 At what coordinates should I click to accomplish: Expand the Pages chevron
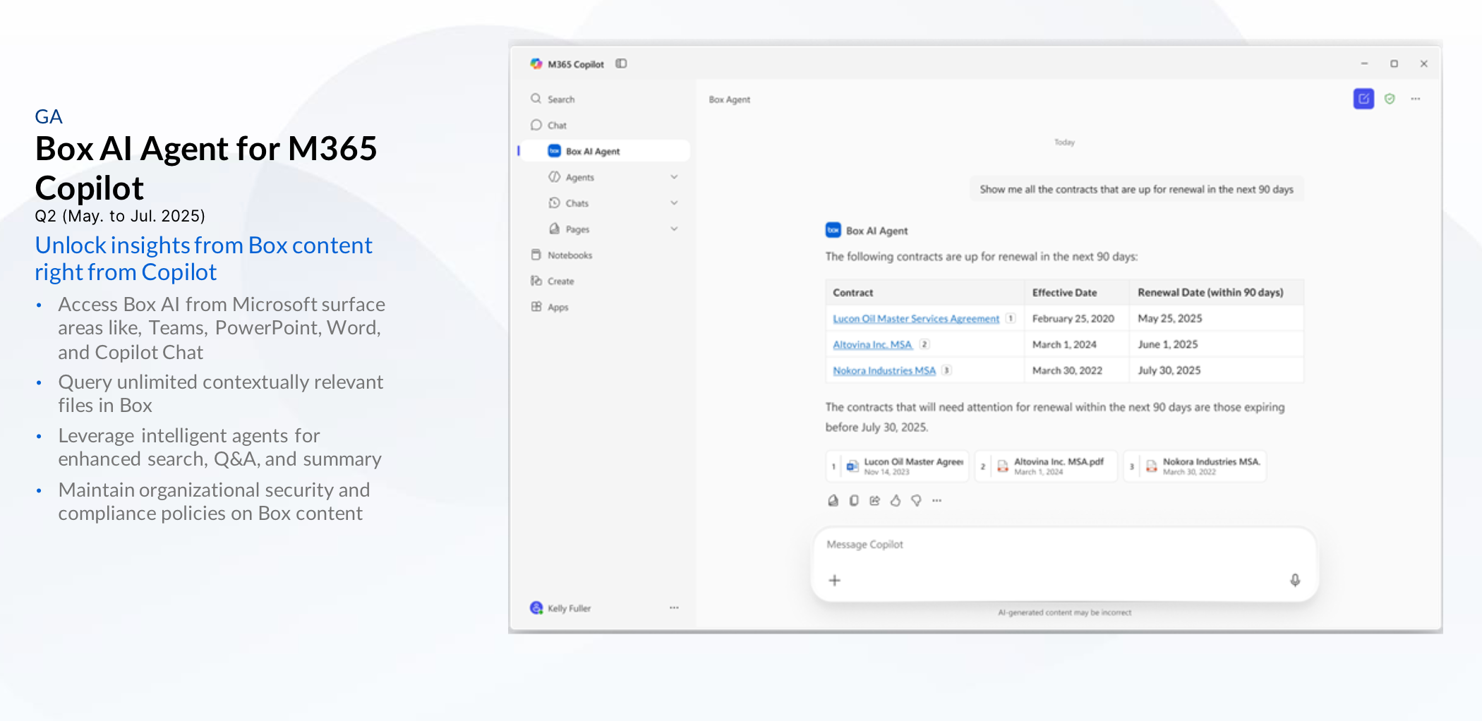click(x=674, y=229)
